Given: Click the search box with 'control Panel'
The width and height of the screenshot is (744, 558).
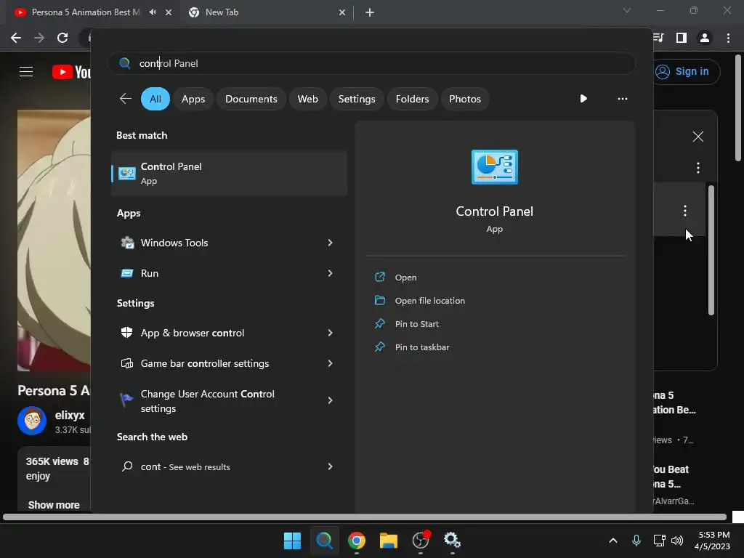Looking at the screenshot, I should (x=371, y=63).
